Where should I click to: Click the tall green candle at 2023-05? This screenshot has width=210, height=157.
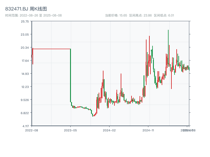[x=70, y=75]
